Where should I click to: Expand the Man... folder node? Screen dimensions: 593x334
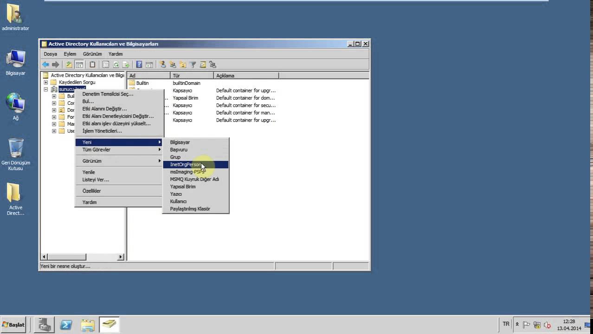click(54, 124)
